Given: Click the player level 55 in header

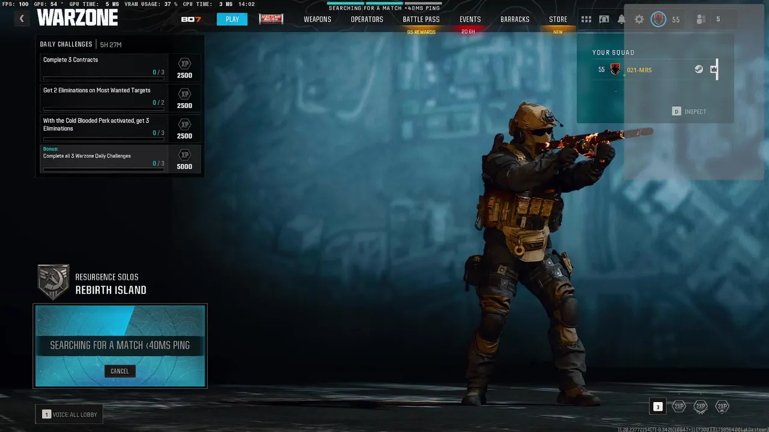Looking at the screenshot, I should click(x=676, y=20).
